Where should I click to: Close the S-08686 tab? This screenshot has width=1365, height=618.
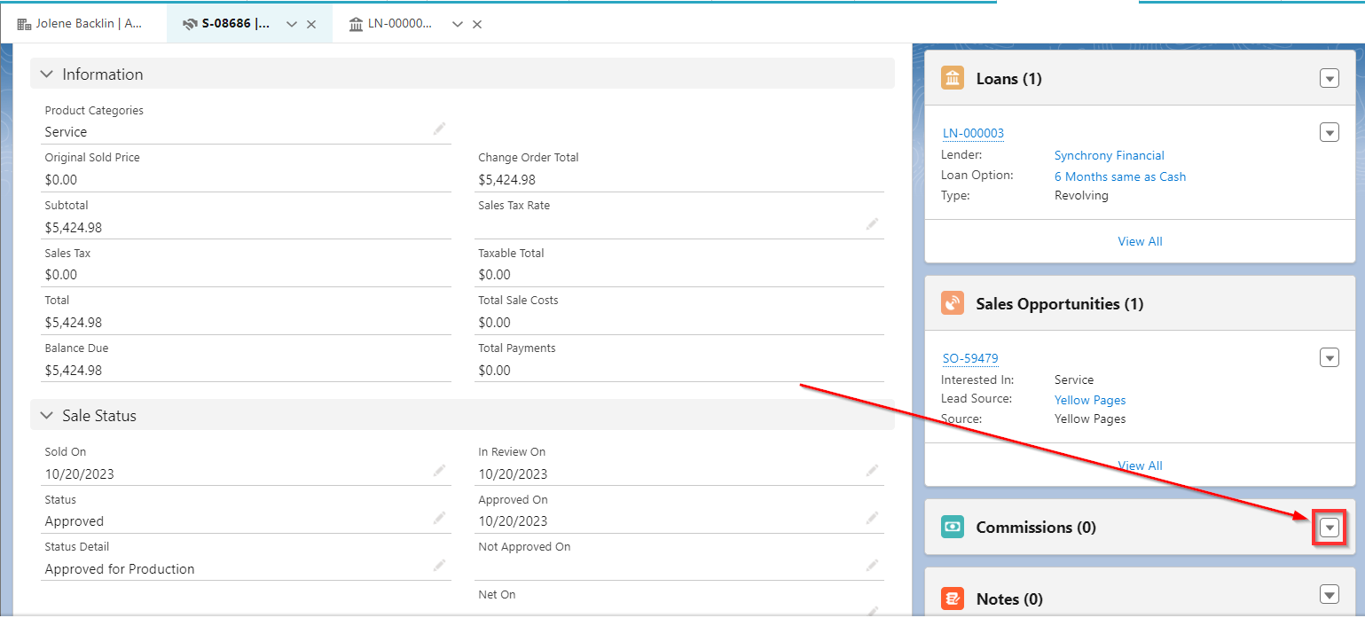coord(311,25)
